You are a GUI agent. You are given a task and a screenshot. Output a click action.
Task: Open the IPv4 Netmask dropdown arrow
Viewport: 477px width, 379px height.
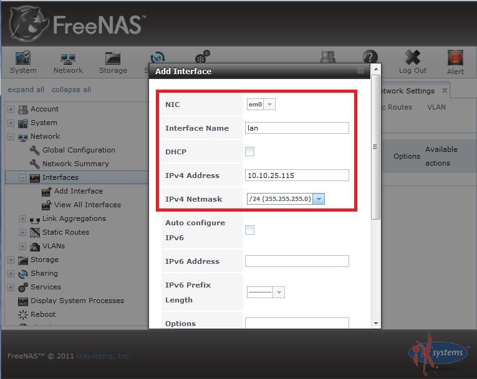tap(319, 199)
